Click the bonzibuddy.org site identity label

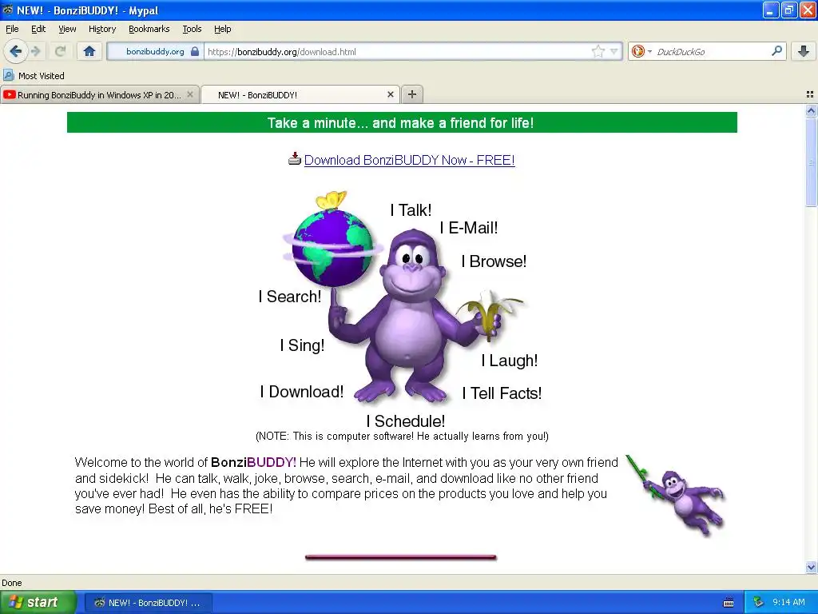tap(155, 51)
